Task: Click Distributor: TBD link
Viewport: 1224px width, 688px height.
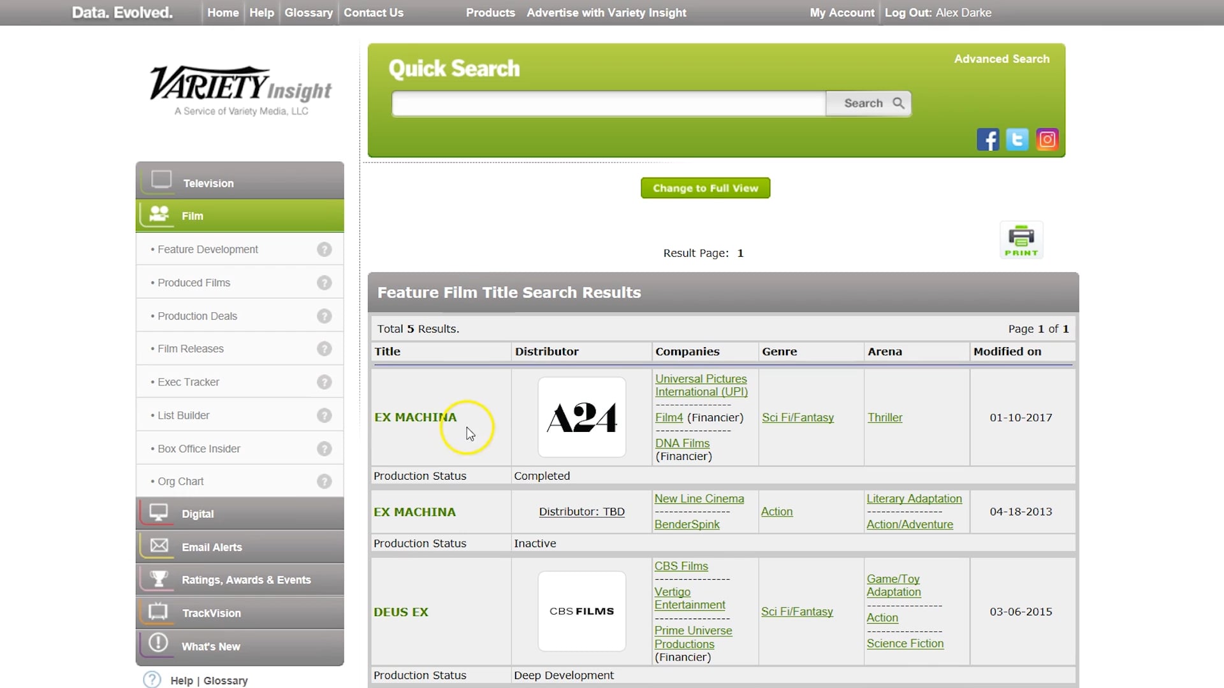Action: 581,512
